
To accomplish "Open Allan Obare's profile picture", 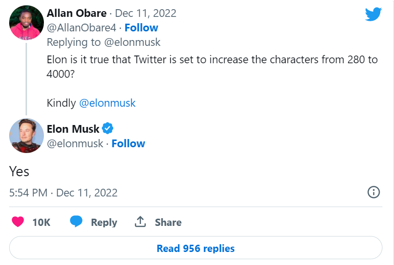I will click(26, 23).
